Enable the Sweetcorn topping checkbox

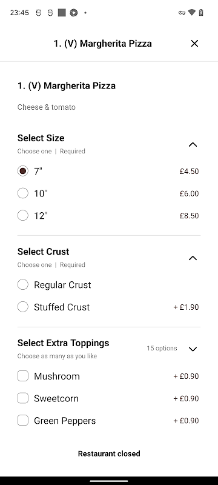click(x=23, y=398)
